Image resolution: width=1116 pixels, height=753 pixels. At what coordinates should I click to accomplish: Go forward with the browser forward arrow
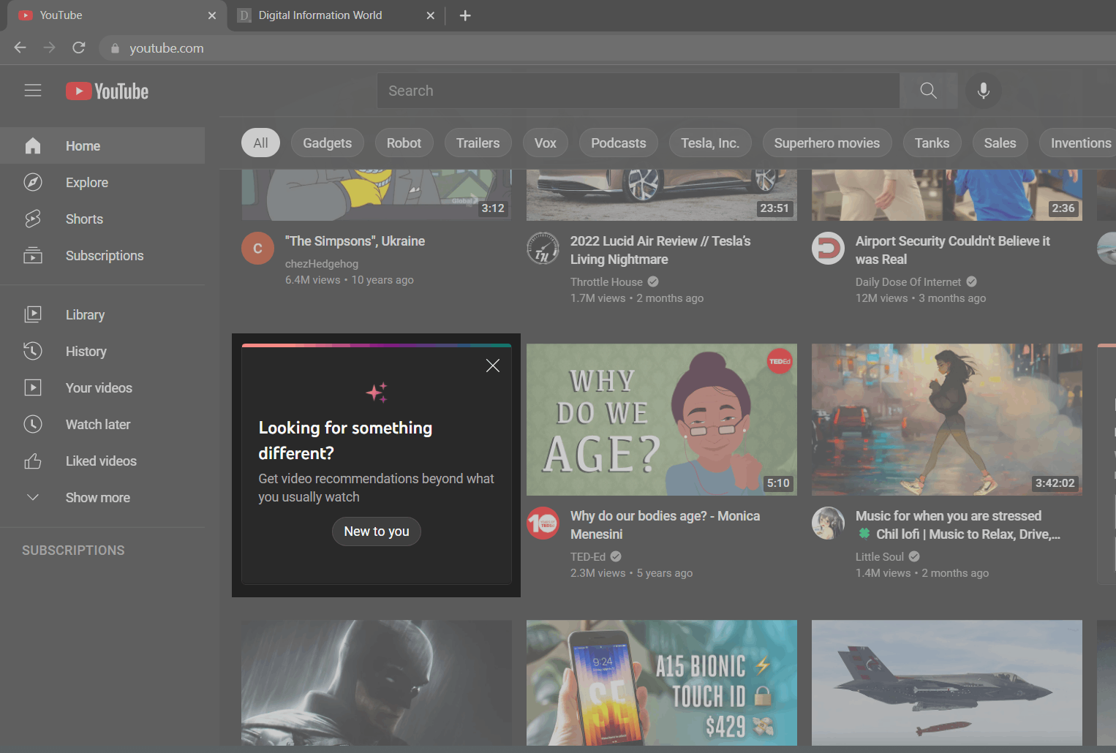click(49, 48)
